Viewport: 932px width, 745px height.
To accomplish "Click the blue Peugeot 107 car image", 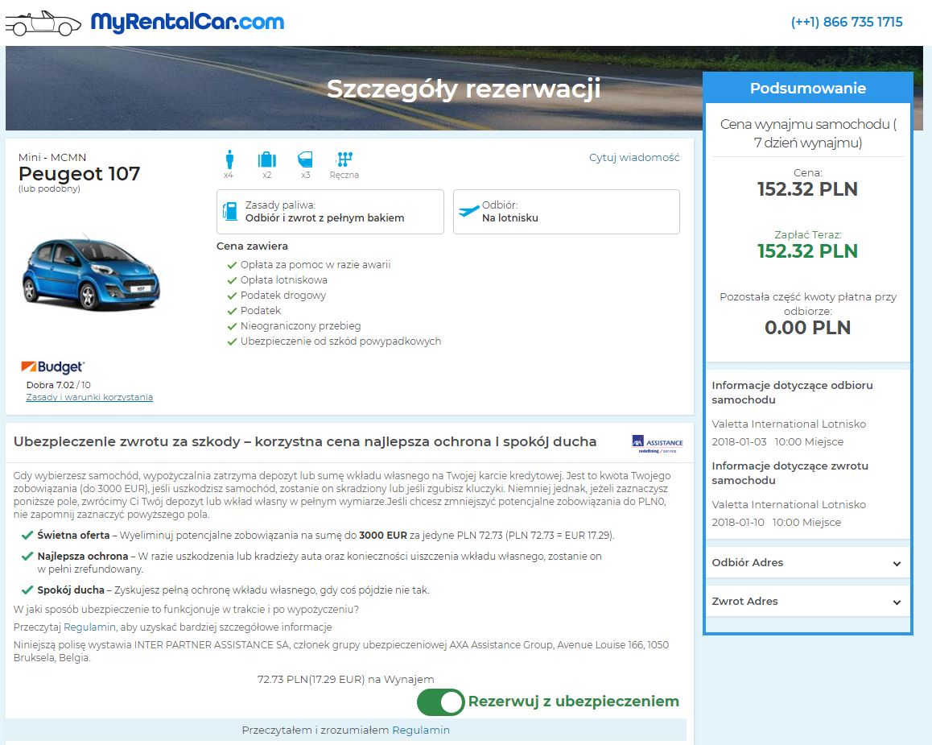I will click(90, 272).
